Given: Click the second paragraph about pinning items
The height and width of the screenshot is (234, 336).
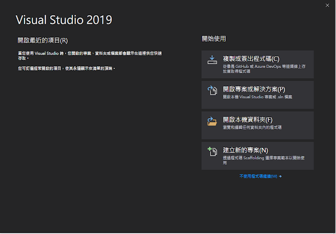Looking at the screenshot, I should (x=67, y=68).
